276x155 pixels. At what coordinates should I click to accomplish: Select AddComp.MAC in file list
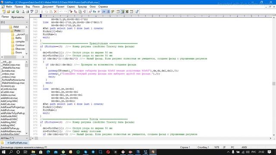click(x=9, y=101)
